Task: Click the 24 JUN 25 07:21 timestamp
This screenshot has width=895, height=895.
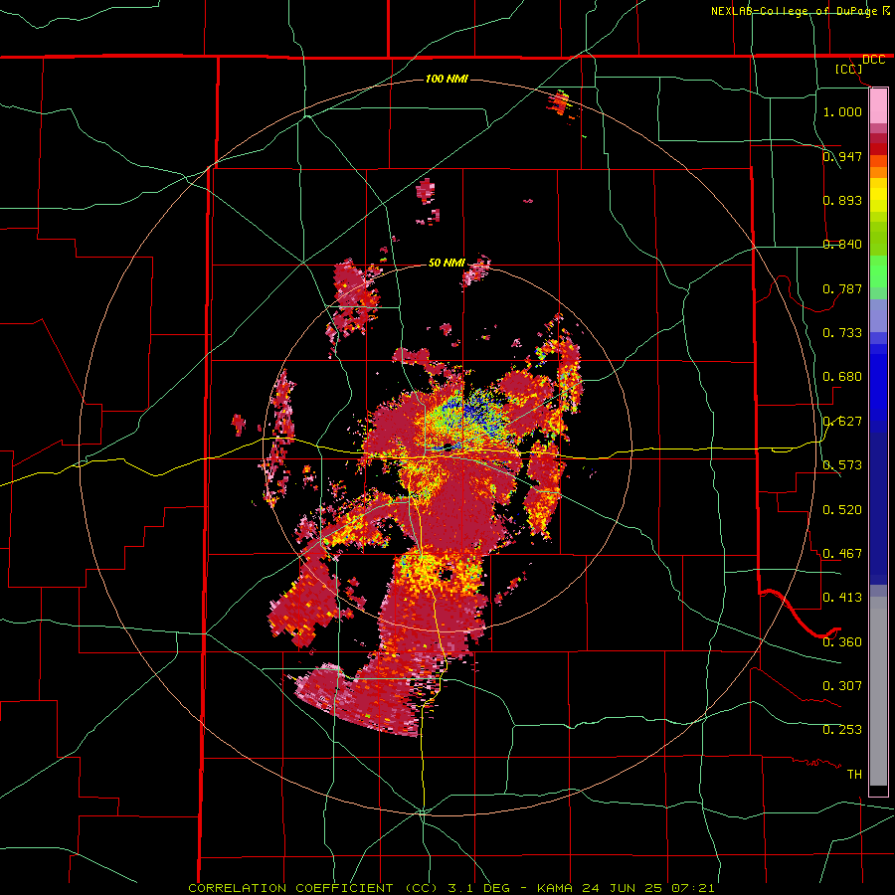Action: coord(648,888)
